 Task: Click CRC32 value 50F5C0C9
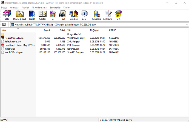click(114, 45)
